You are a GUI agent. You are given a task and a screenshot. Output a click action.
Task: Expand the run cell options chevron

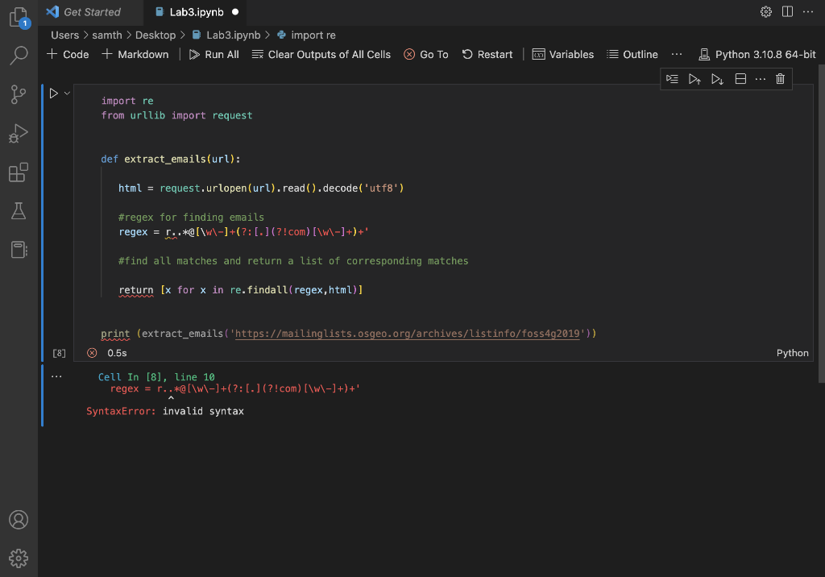click(x=67, y=93)
